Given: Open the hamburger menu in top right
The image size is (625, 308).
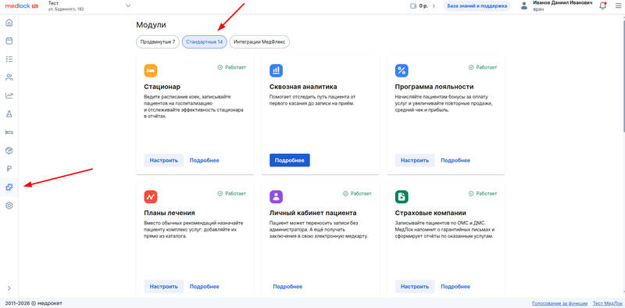Looking at the screenshot, I should pos(618,5).
